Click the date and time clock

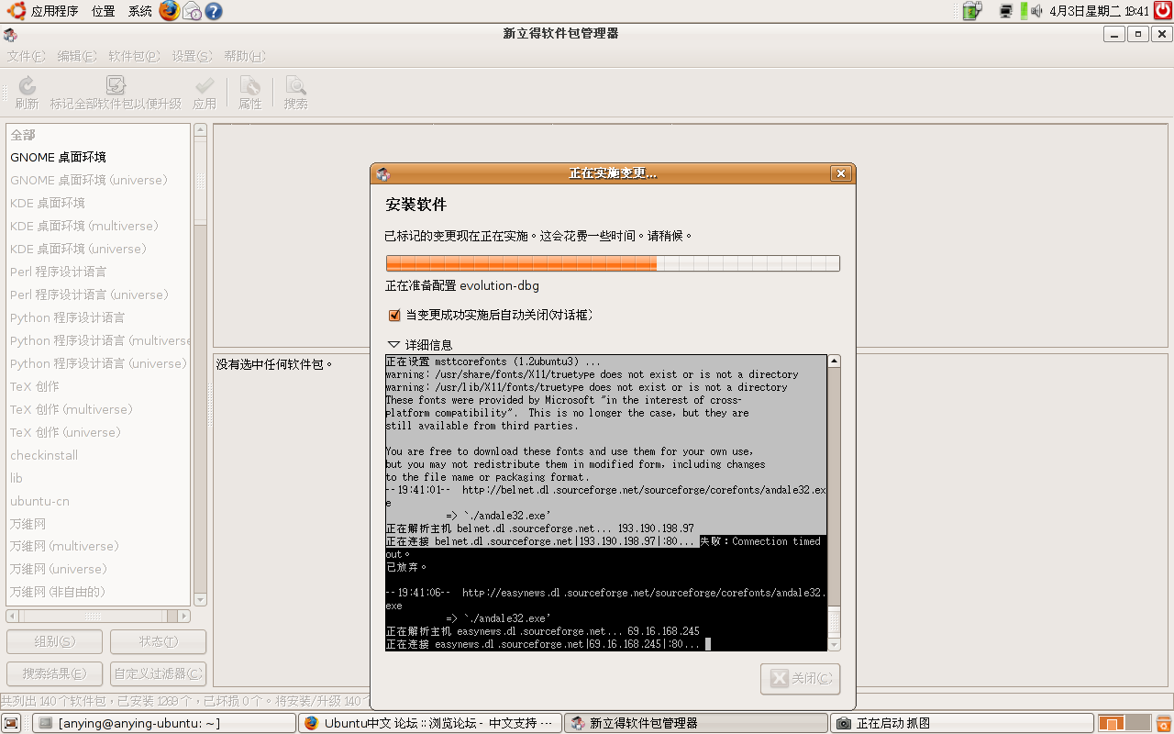click(1100, 11)
